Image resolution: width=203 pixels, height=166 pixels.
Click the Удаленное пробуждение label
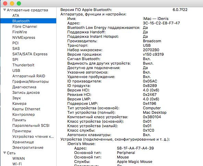(x=91, y=77)
